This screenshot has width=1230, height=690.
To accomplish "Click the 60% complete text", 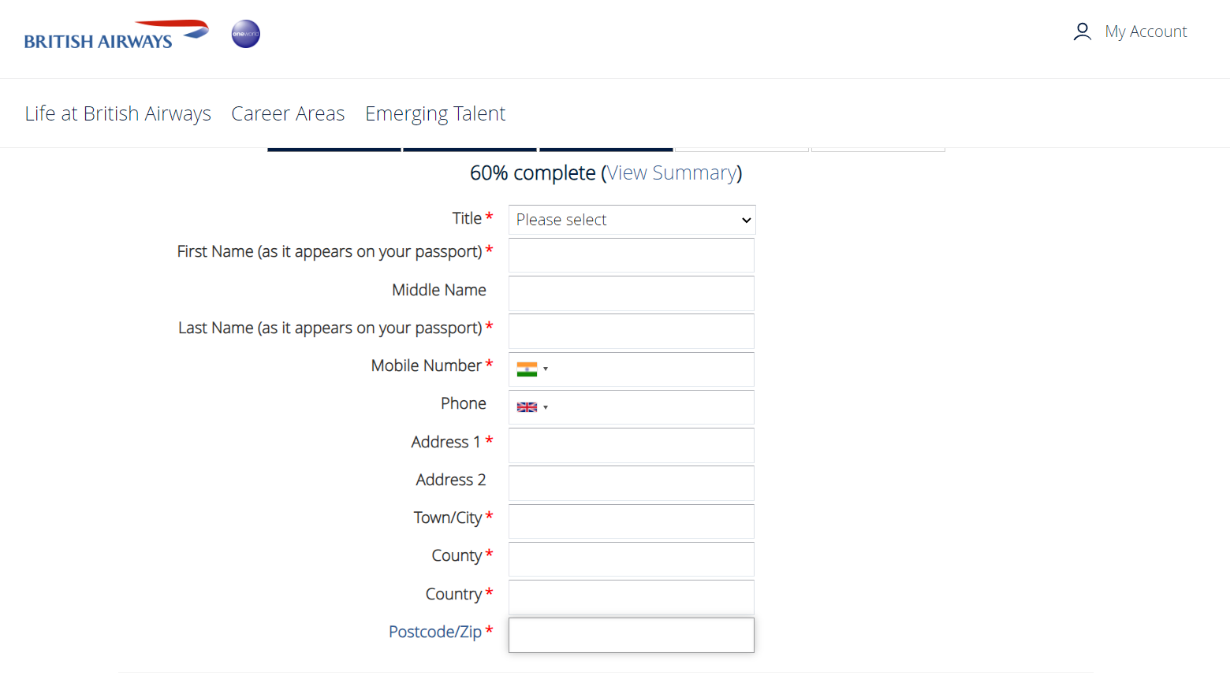I will (x=533, y=172).
